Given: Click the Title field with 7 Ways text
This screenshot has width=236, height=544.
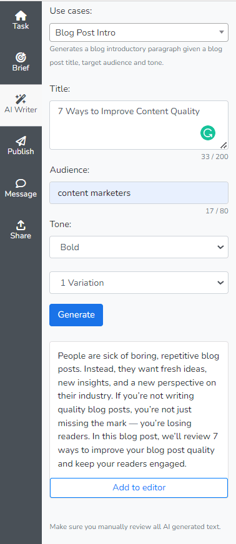Looking at the screenshot, I should click(139, 125).
